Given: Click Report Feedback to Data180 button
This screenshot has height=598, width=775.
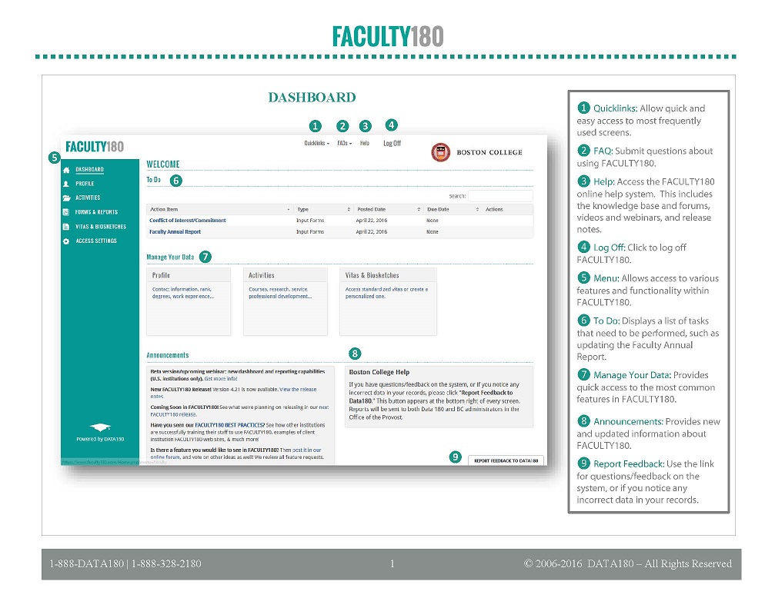Looking at the screenshot, I should [x=506, y=460].
